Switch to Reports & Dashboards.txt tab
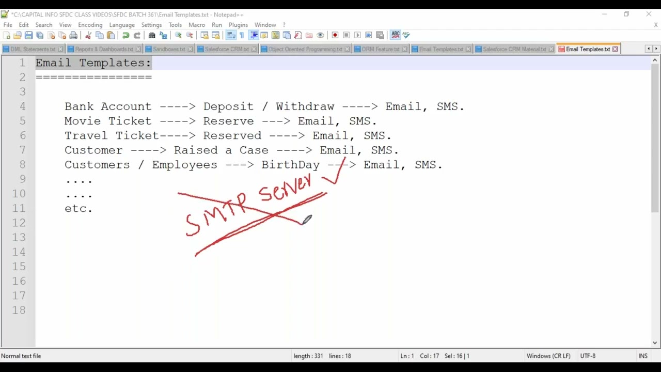Screen dimensions: 661x372 [104, 49]
